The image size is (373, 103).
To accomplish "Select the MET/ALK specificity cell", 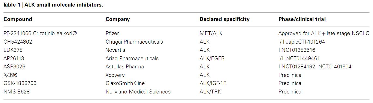I will click(x=211, y=34).
